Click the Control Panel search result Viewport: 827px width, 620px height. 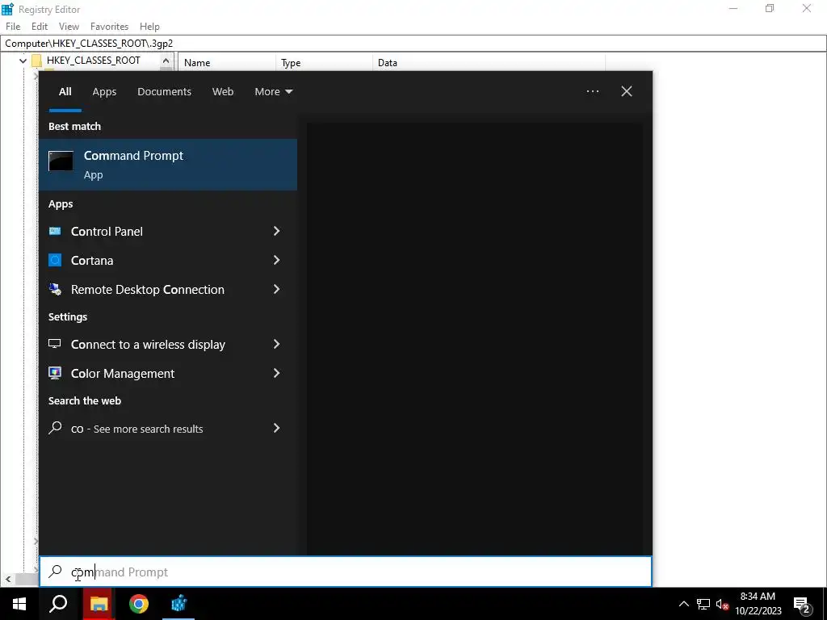(x=168, y=231)
